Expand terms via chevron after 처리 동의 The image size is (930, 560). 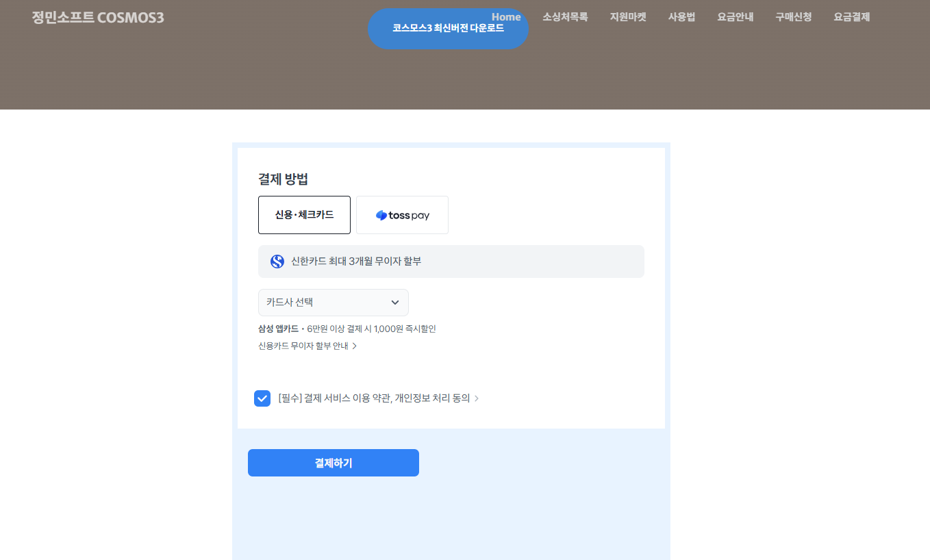point(477,398)
